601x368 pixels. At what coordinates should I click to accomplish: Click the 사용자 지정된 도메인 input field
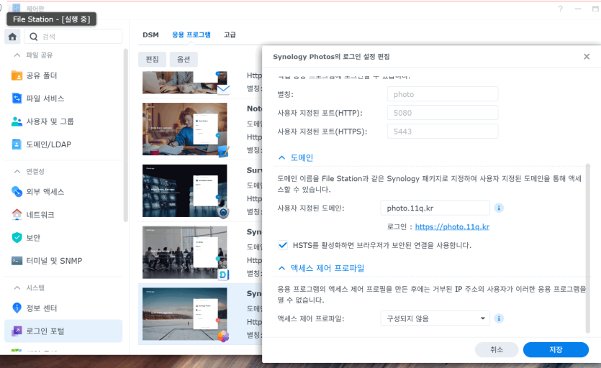435,208
